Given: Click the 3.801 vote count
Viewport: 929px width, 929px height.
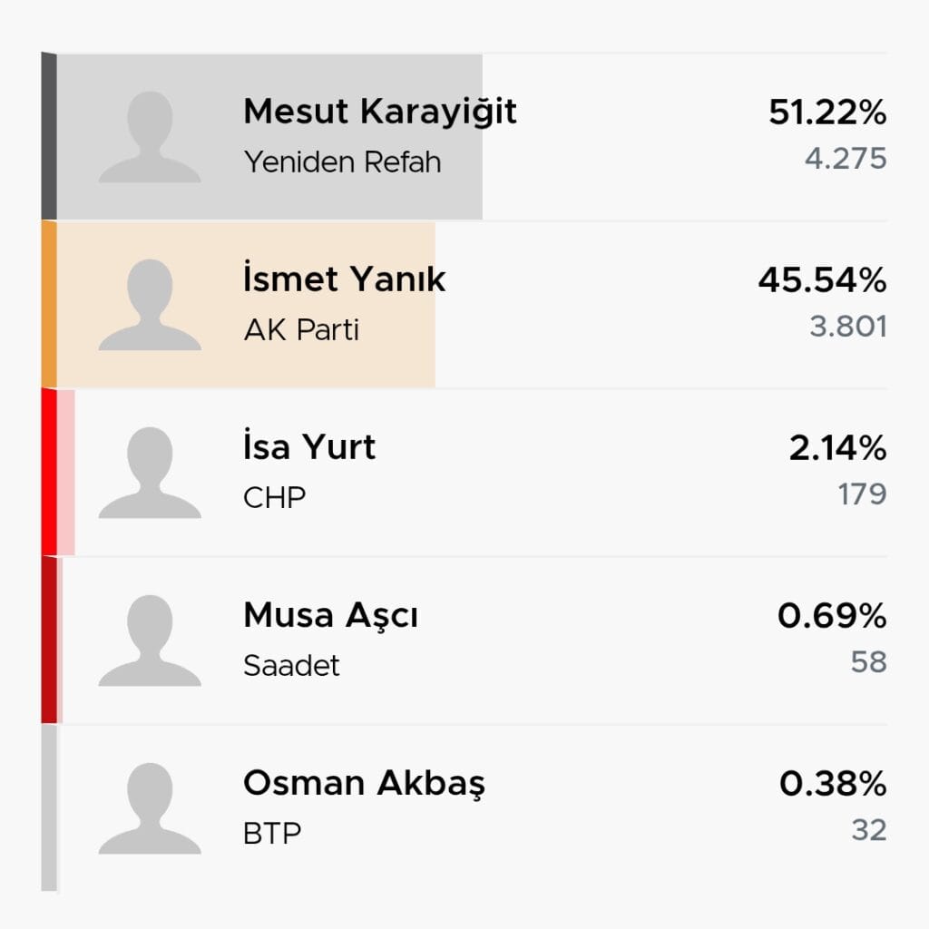Looking at the screenshot, I should (847, 327).
